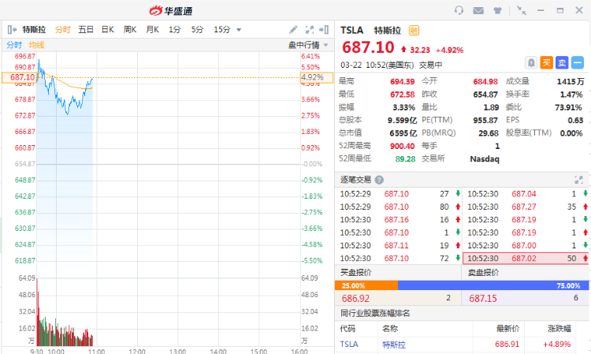Viewport: 591px width, 354px height.
Task: Click the blue 卖 sell button
Action: (x=562, y=62)
